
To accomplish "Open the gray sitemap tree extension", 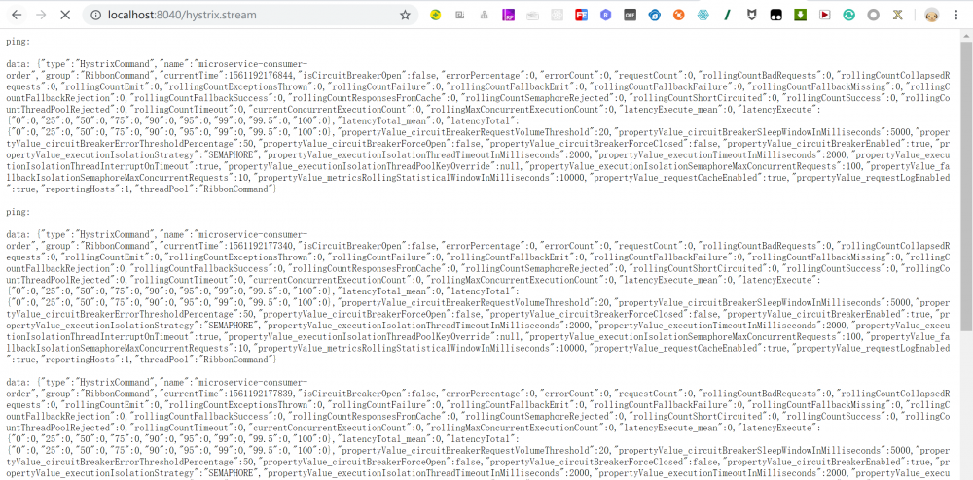I will (x=484, y=15).
